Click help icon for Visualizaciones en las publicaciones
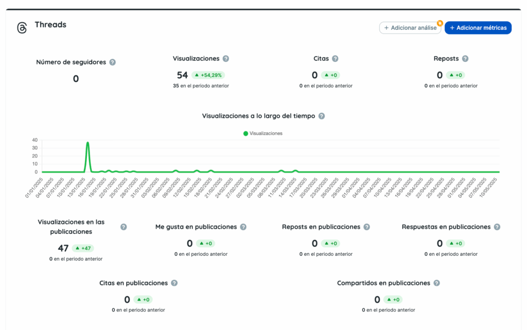This screenshot has width=527, height=330. (124, 227)
